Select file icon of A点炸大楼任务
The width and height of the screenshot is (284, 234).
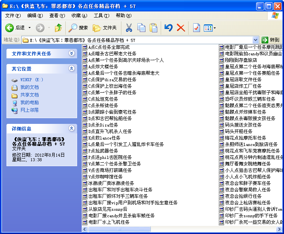click(x=85, y=67)
